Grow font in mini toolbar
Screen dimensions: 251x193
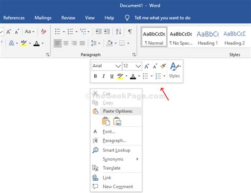[147, 66]
